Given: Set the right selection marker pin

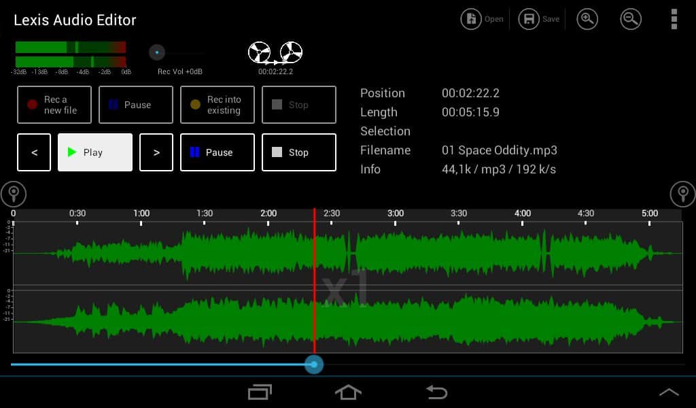Looking at the screenshot, I should pyautogui.click(x=682, y=194).
